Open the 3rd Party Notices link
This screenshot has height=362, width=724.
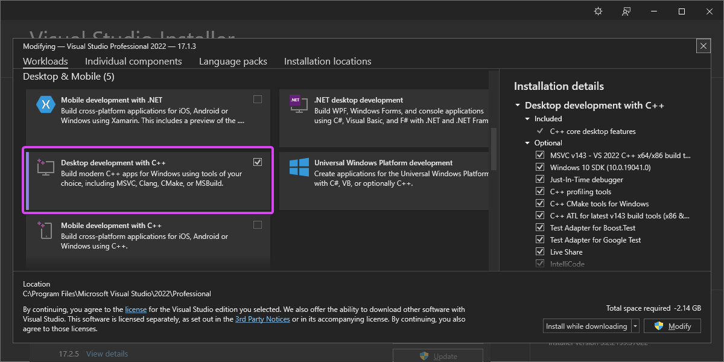(262, 319)
